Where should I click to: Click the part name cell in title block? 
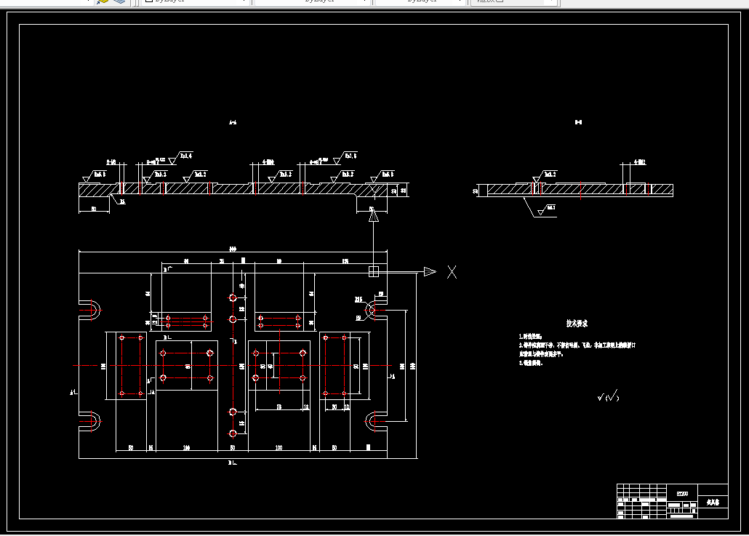[x=713, y=502]
